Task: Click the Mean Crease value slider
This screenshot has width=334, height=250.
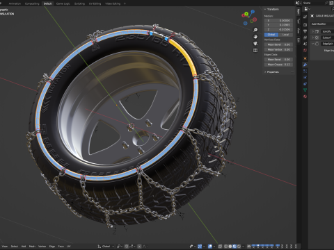Action: pos(278,65)
